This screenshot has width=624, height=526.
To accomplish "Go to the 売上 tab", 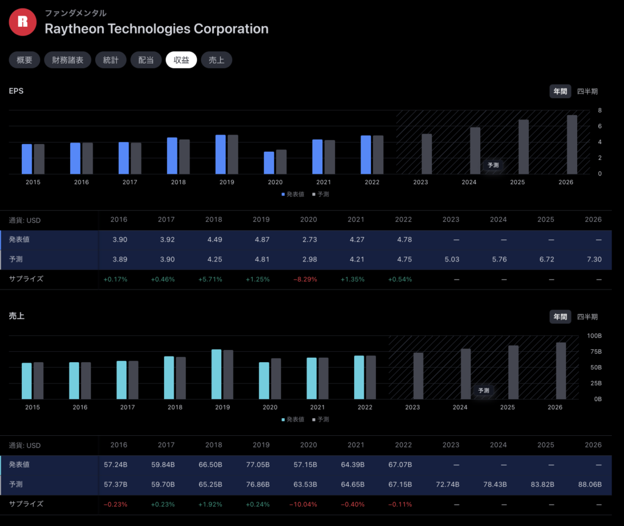I will coord(216,60).
